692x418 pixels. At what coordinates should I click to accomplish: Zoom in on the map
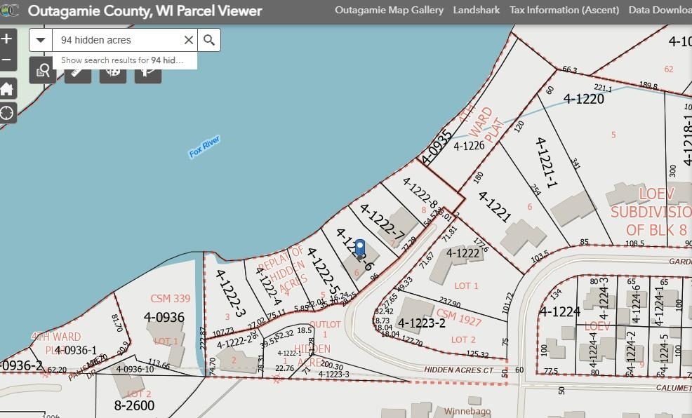7,39
